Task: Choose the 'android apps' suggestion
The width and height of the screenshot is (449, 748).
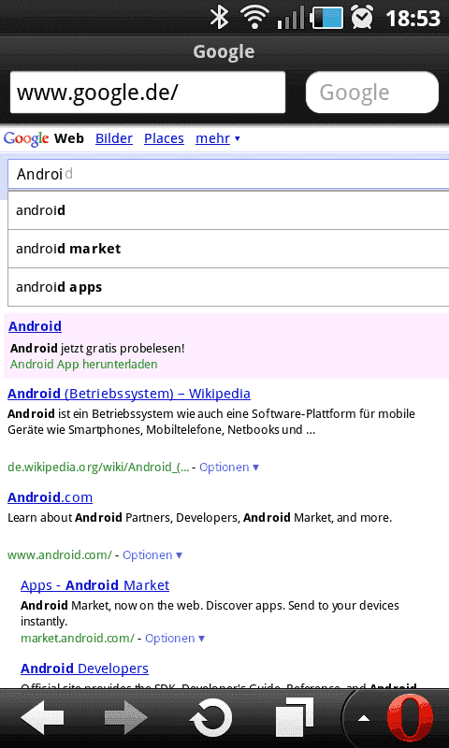Action: point(228,287)
